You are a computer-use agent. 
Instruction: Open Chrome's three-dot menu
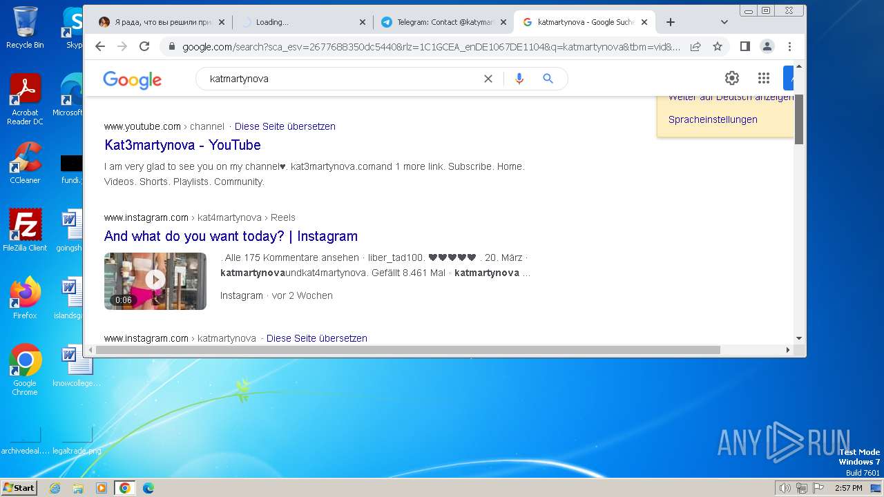click(x=789, y=46)
